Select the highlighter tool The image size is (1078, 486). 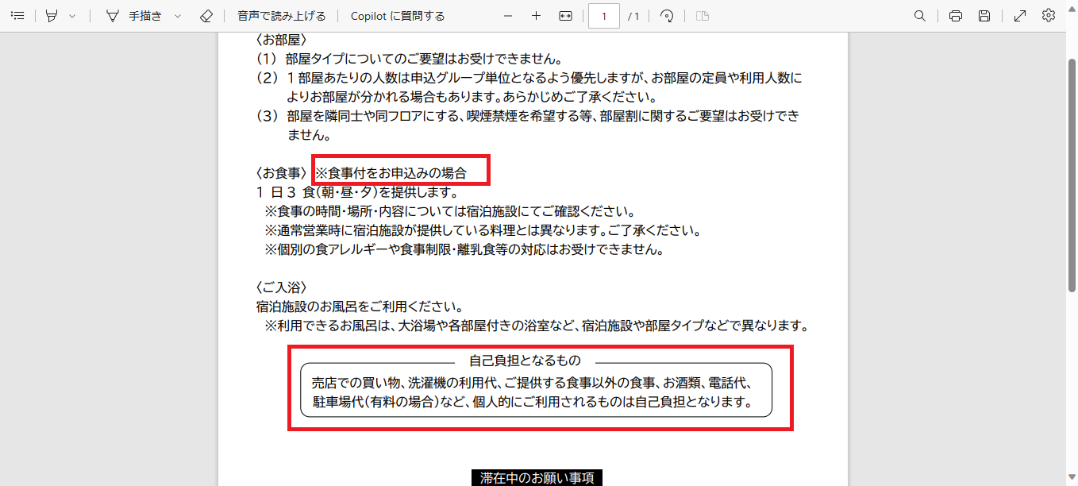click(52, 16)
